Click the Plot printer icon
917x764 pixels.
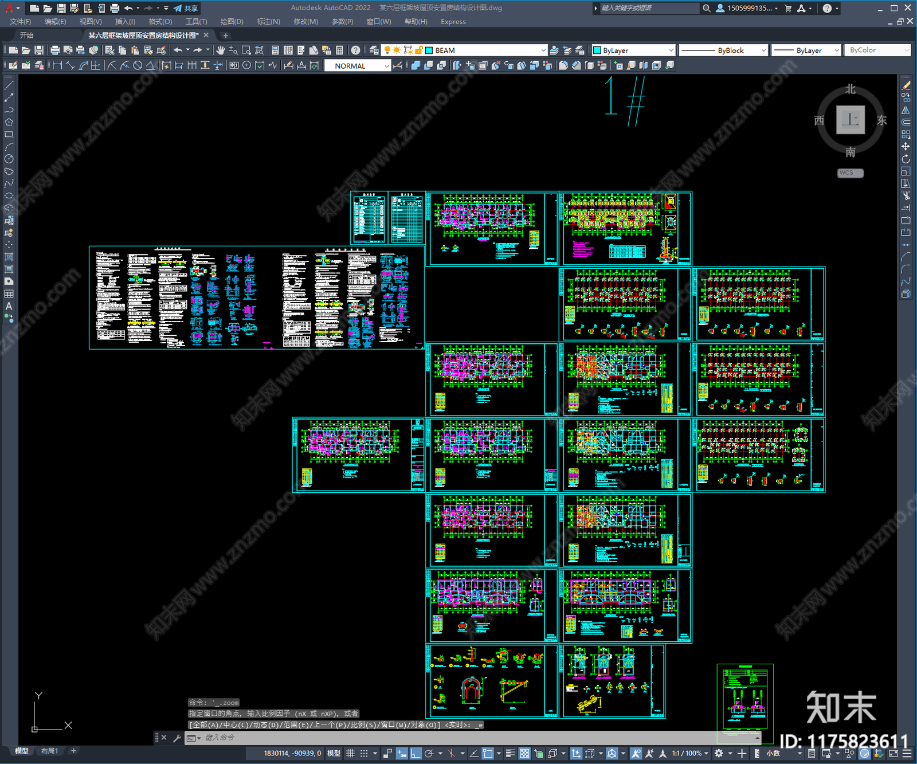(x=55, y=50)
